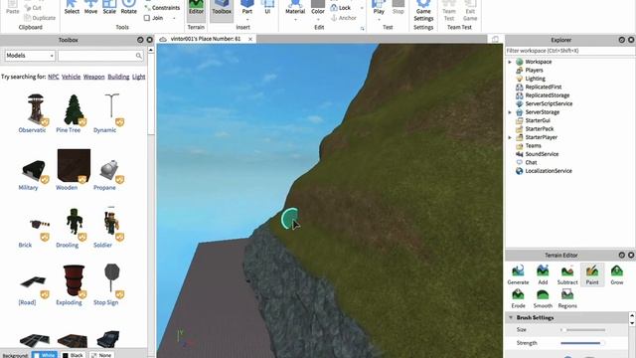Click the Team Test button

[449, 11]
